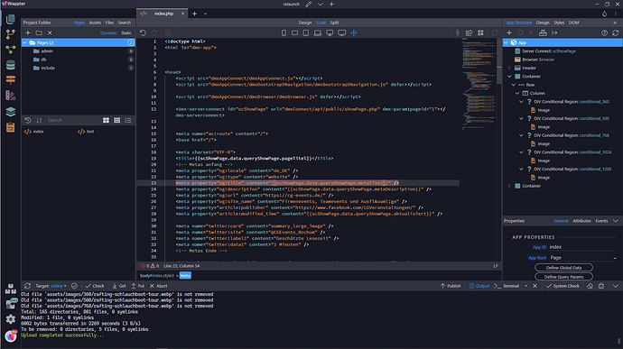Select the mobile phone viewport icon

point(284,33)
